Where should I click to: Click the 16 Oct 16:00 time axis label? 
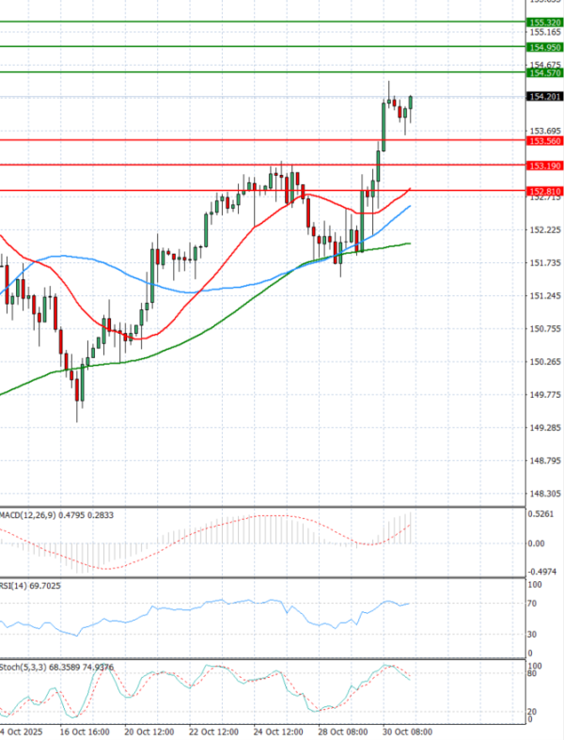pos(84,731)
